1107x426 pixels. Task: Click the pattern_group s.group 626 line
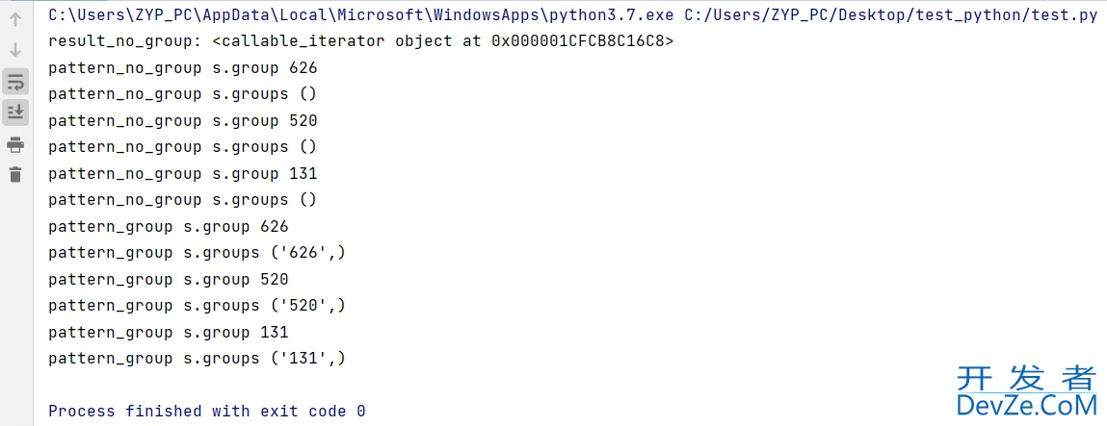(169, 227)
